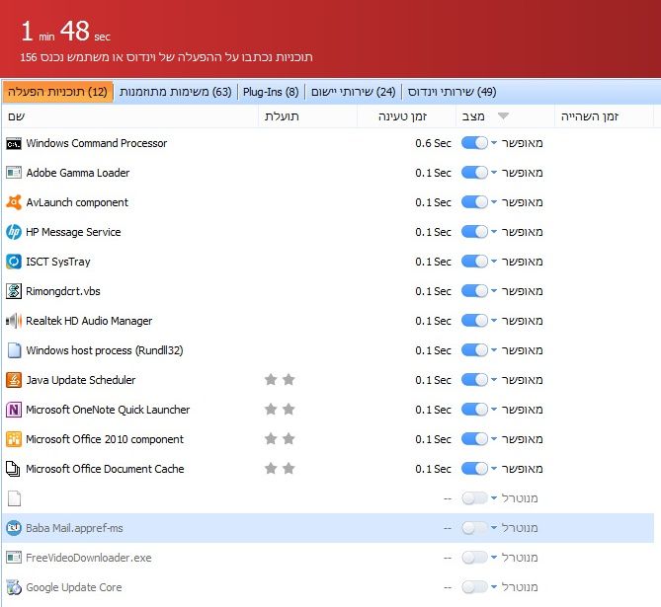Click the Office Document Cache icon
Viewport: 661px width, 607px height.
[x=14, y=469]
